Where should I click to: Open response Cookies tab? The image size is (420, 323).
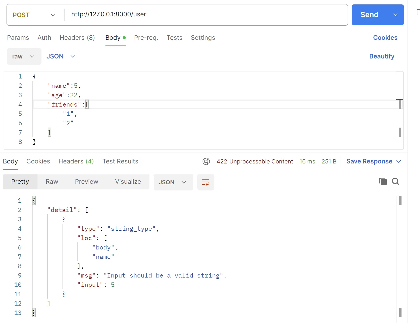38,161
